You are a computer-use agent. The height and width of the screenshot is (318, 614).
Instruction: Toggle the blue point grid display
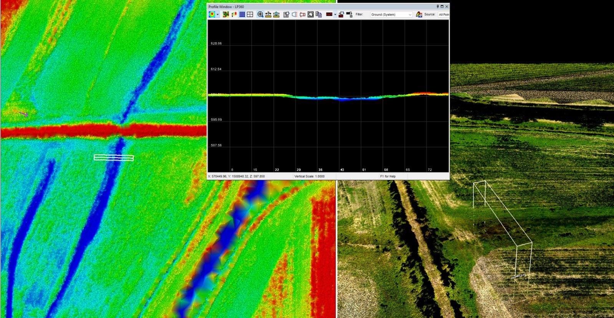click(x=242, y=15)
